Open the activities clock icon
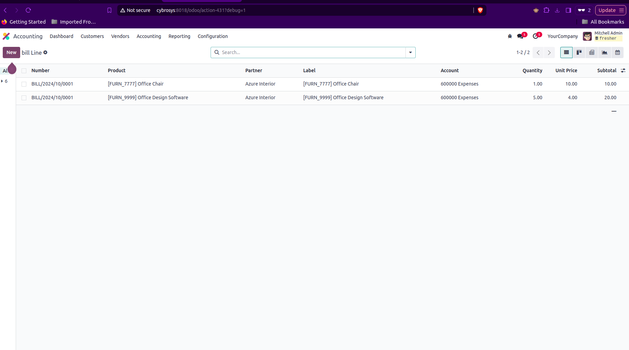The height and width of the screenshot is (350, 629). pyautogui.click(x=535, y=36)
